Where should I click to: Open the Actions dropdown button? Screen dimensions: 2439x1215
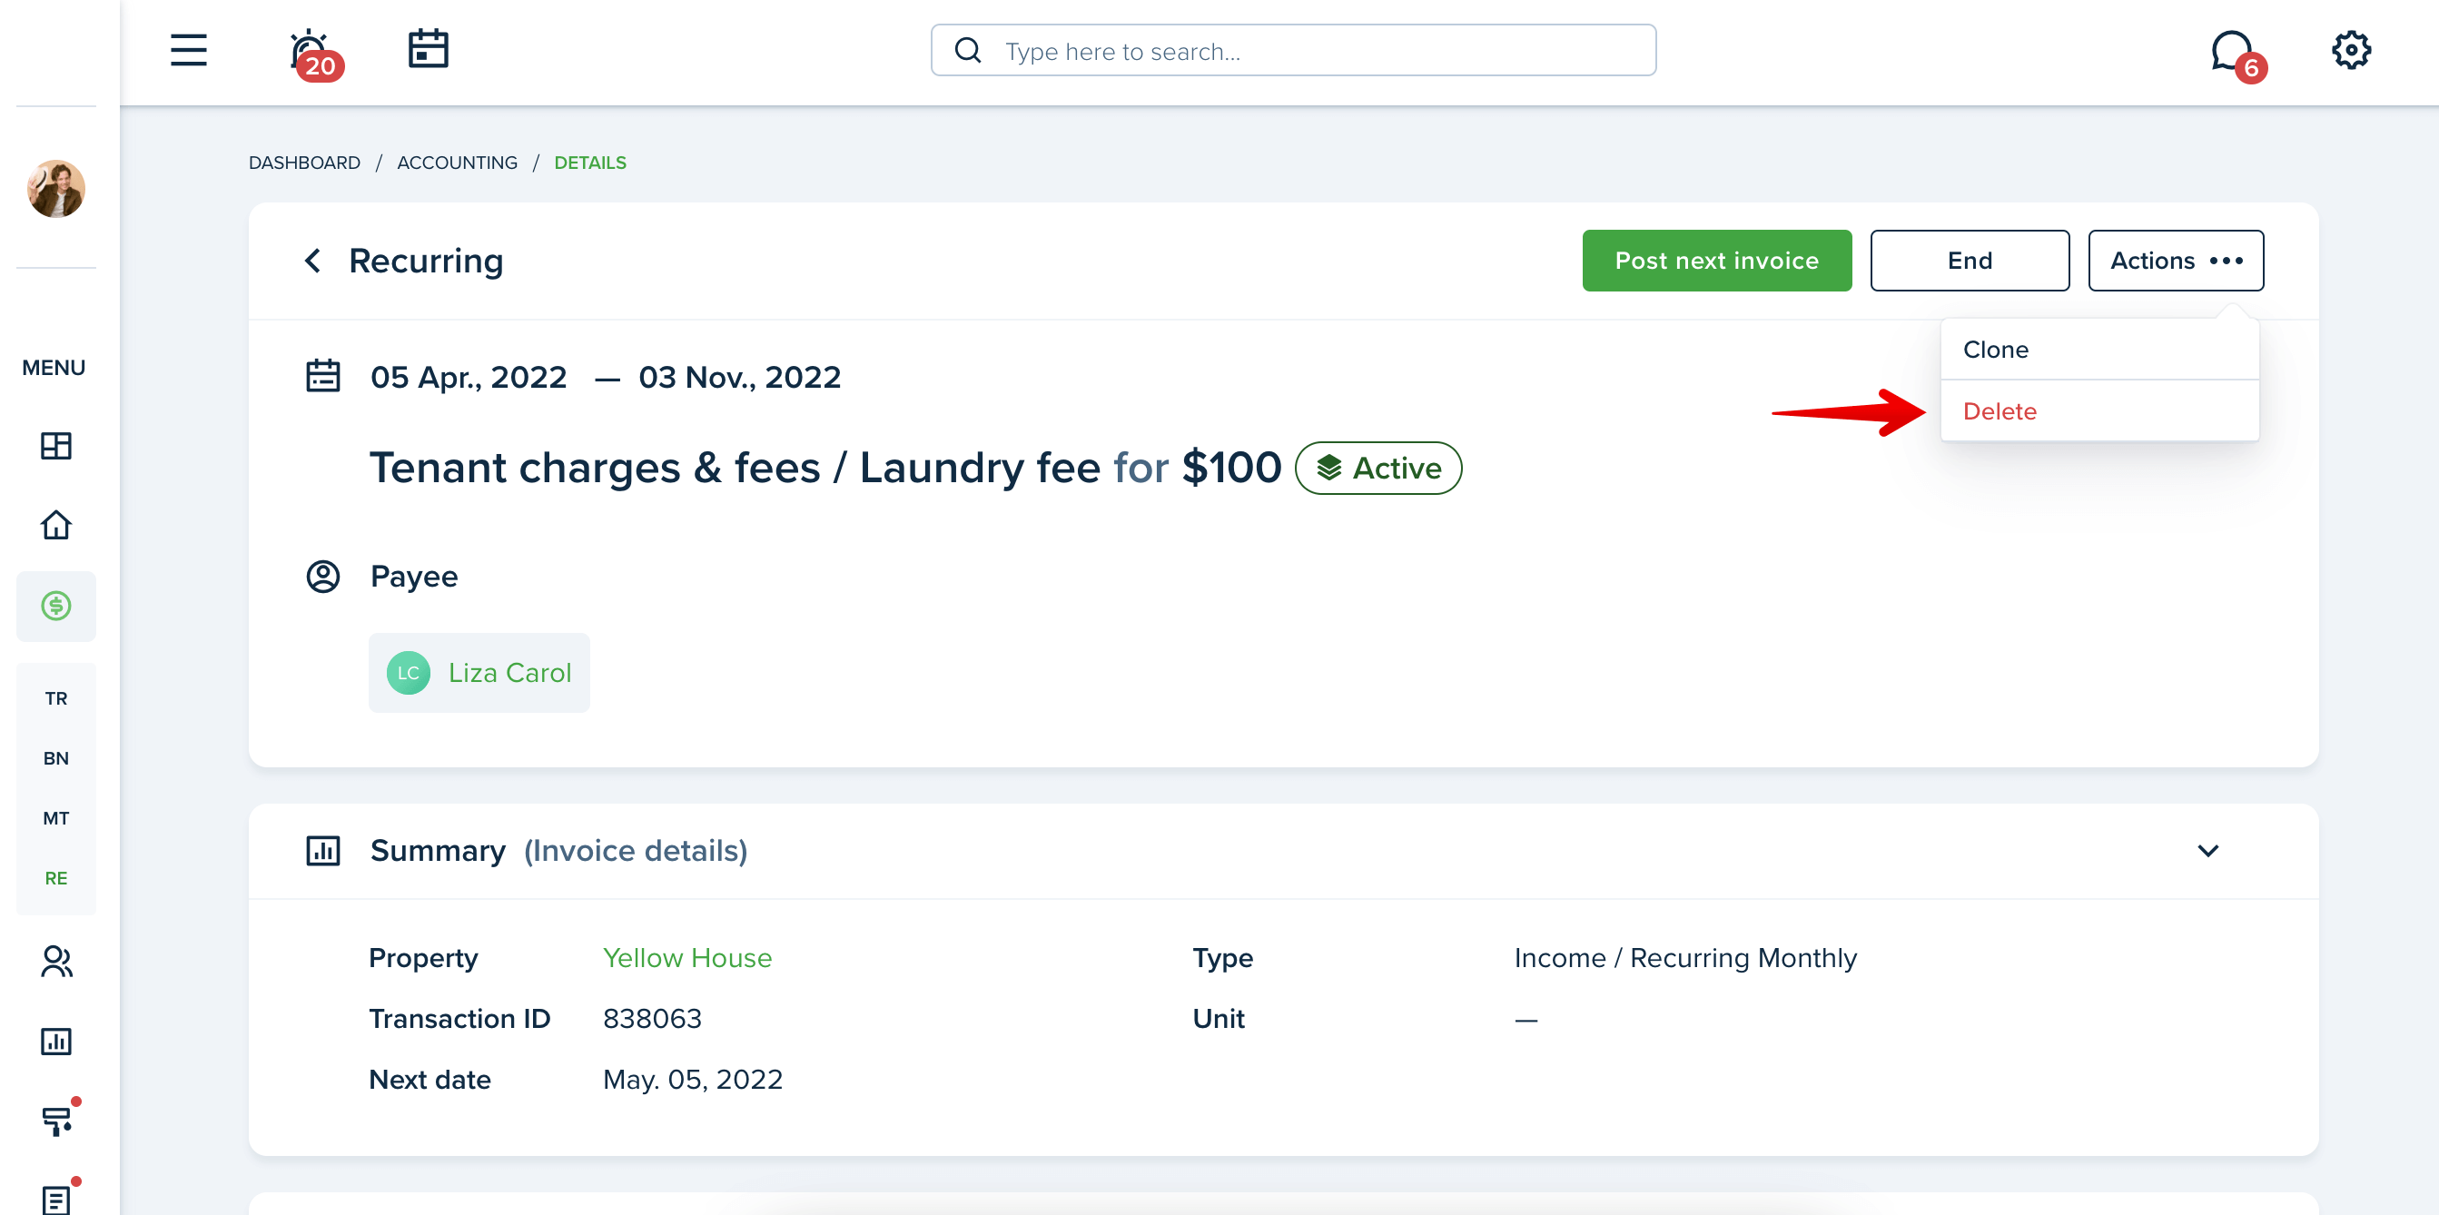pyautogui.click(x=2175, y=261)
